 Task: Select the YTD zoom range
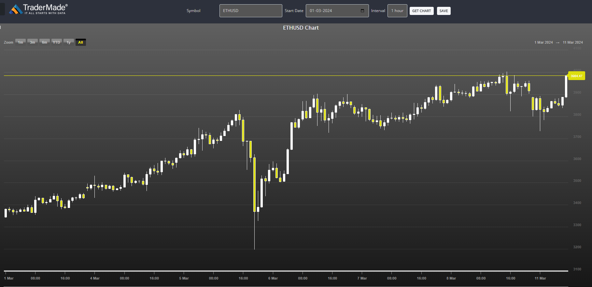coord(57,42)
